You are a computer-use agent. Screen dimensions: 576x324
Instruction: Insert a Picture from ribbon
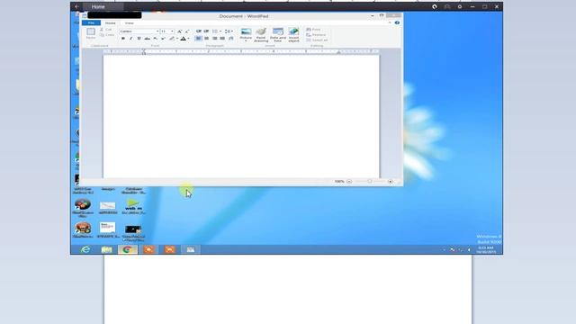click(246, 34)
